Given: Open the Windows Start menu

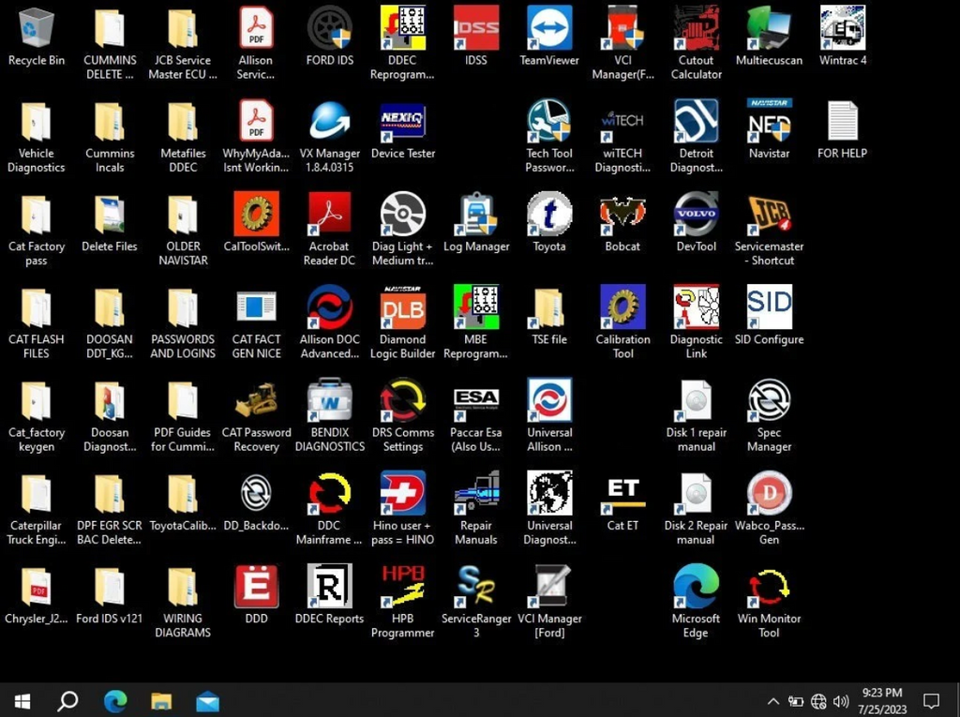Looking at the screenshot, I should 22,700.
